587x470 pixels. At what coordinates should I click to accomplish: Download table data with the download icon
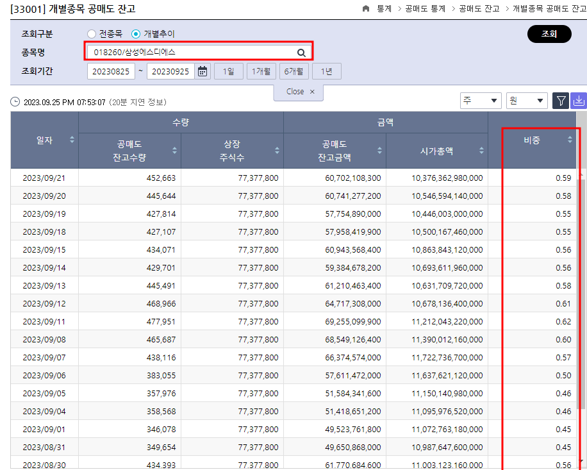pyautogui.click(x=579, y=101)
